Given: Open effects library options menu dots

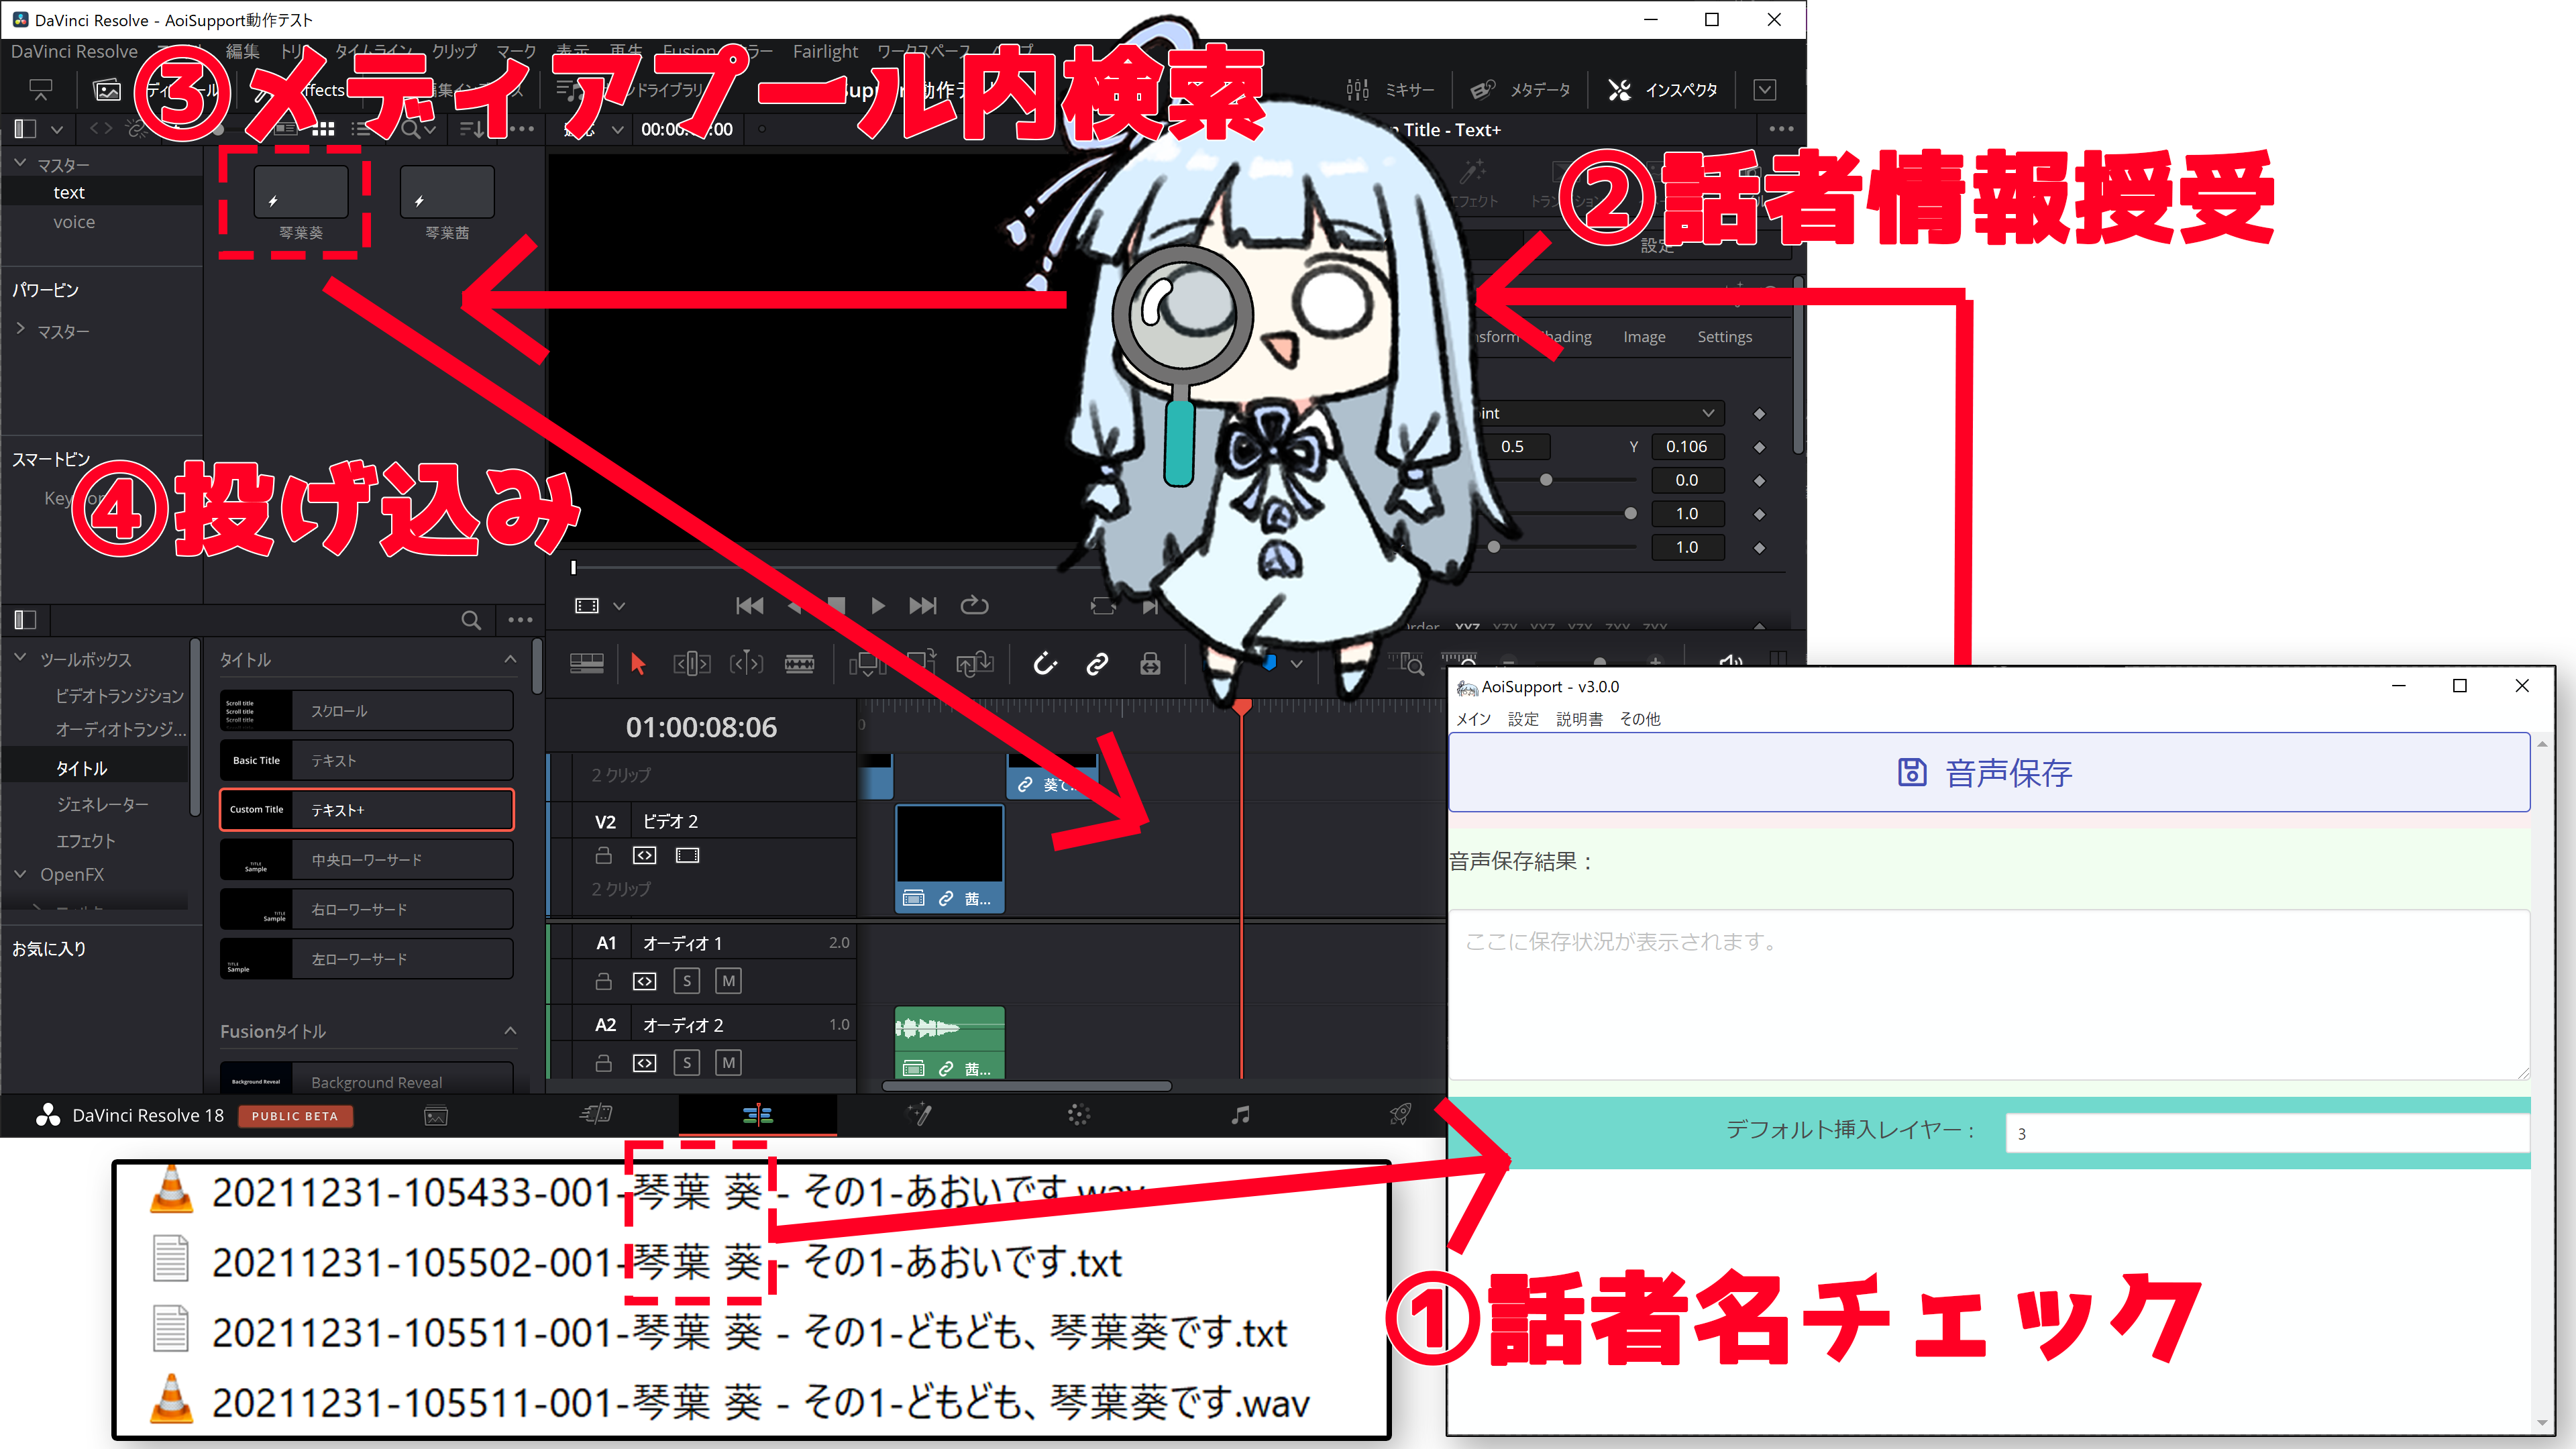Looking at the screenshot, I should [x=520, y=620].
